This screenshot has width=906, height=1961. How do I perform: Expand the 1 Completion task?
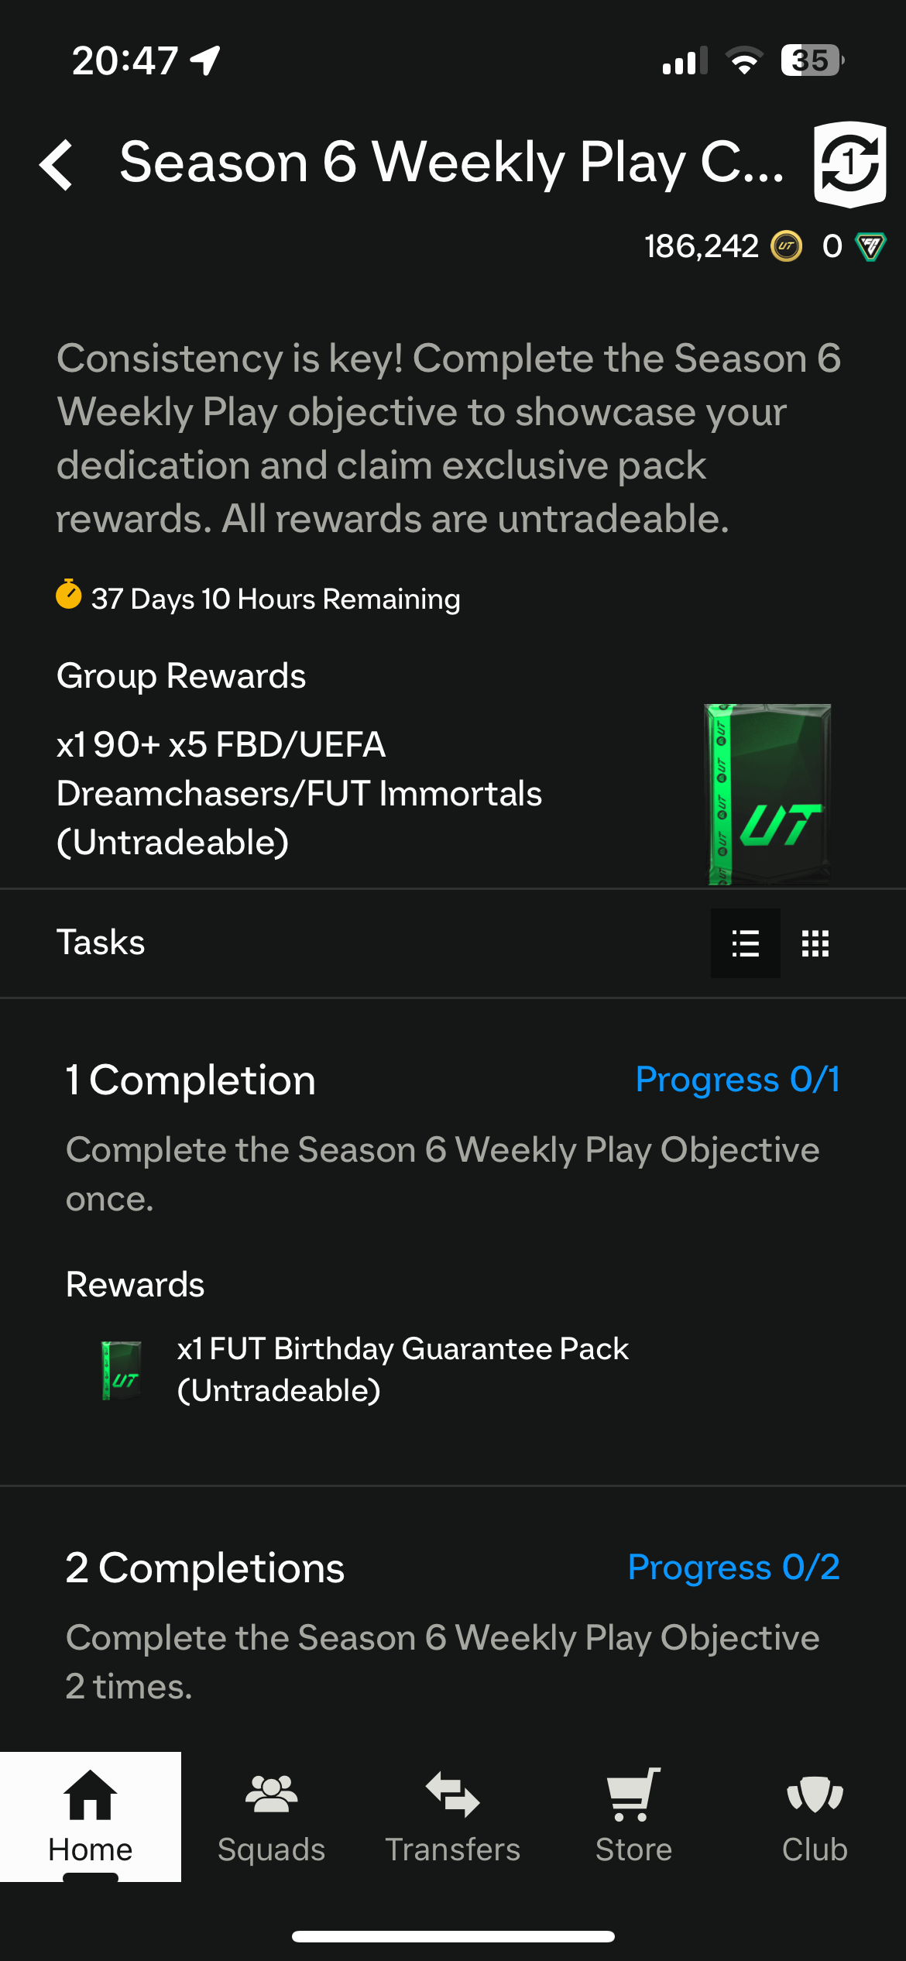tap(190, 1080)
